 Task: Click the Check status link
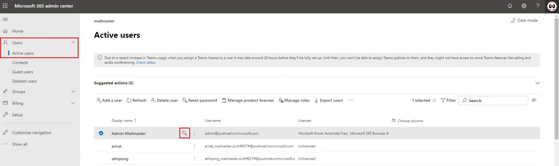pyautogui.click(x=146, y=63)
